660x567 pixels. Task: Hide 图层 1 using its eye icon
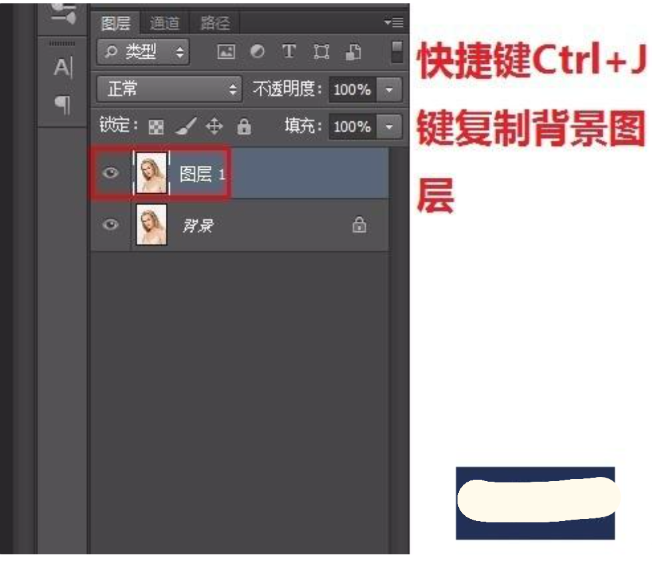coord(111,173)
